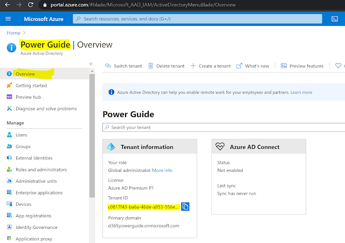The image size is (345, 243).
Task: Click the Create a tenant plus icon
Action: pyautogui.click(x=193, y=66)
